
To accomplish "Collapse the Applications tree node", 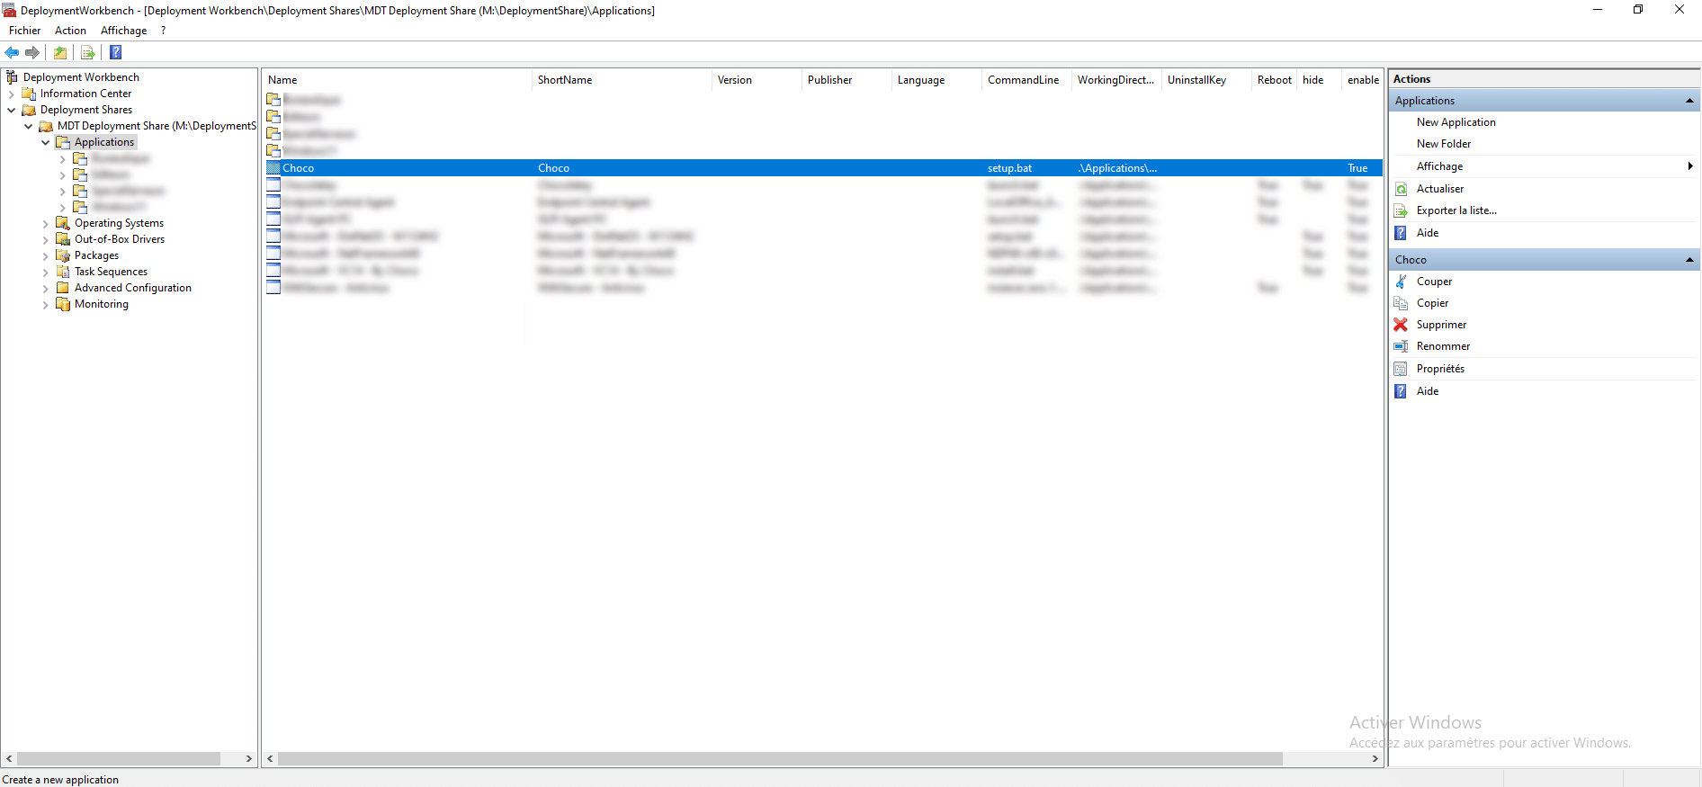I will 46,143.
